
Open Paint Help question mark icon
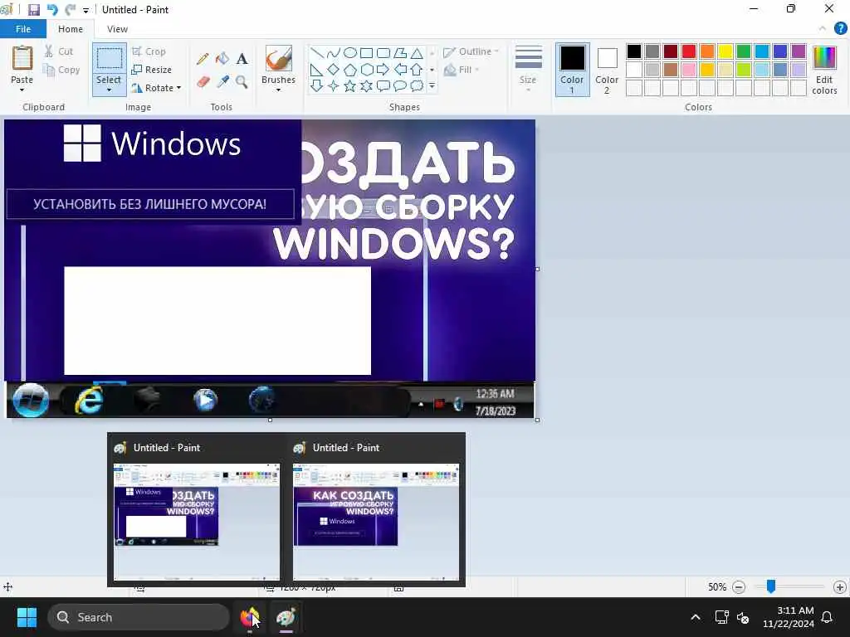coord(840,29)
